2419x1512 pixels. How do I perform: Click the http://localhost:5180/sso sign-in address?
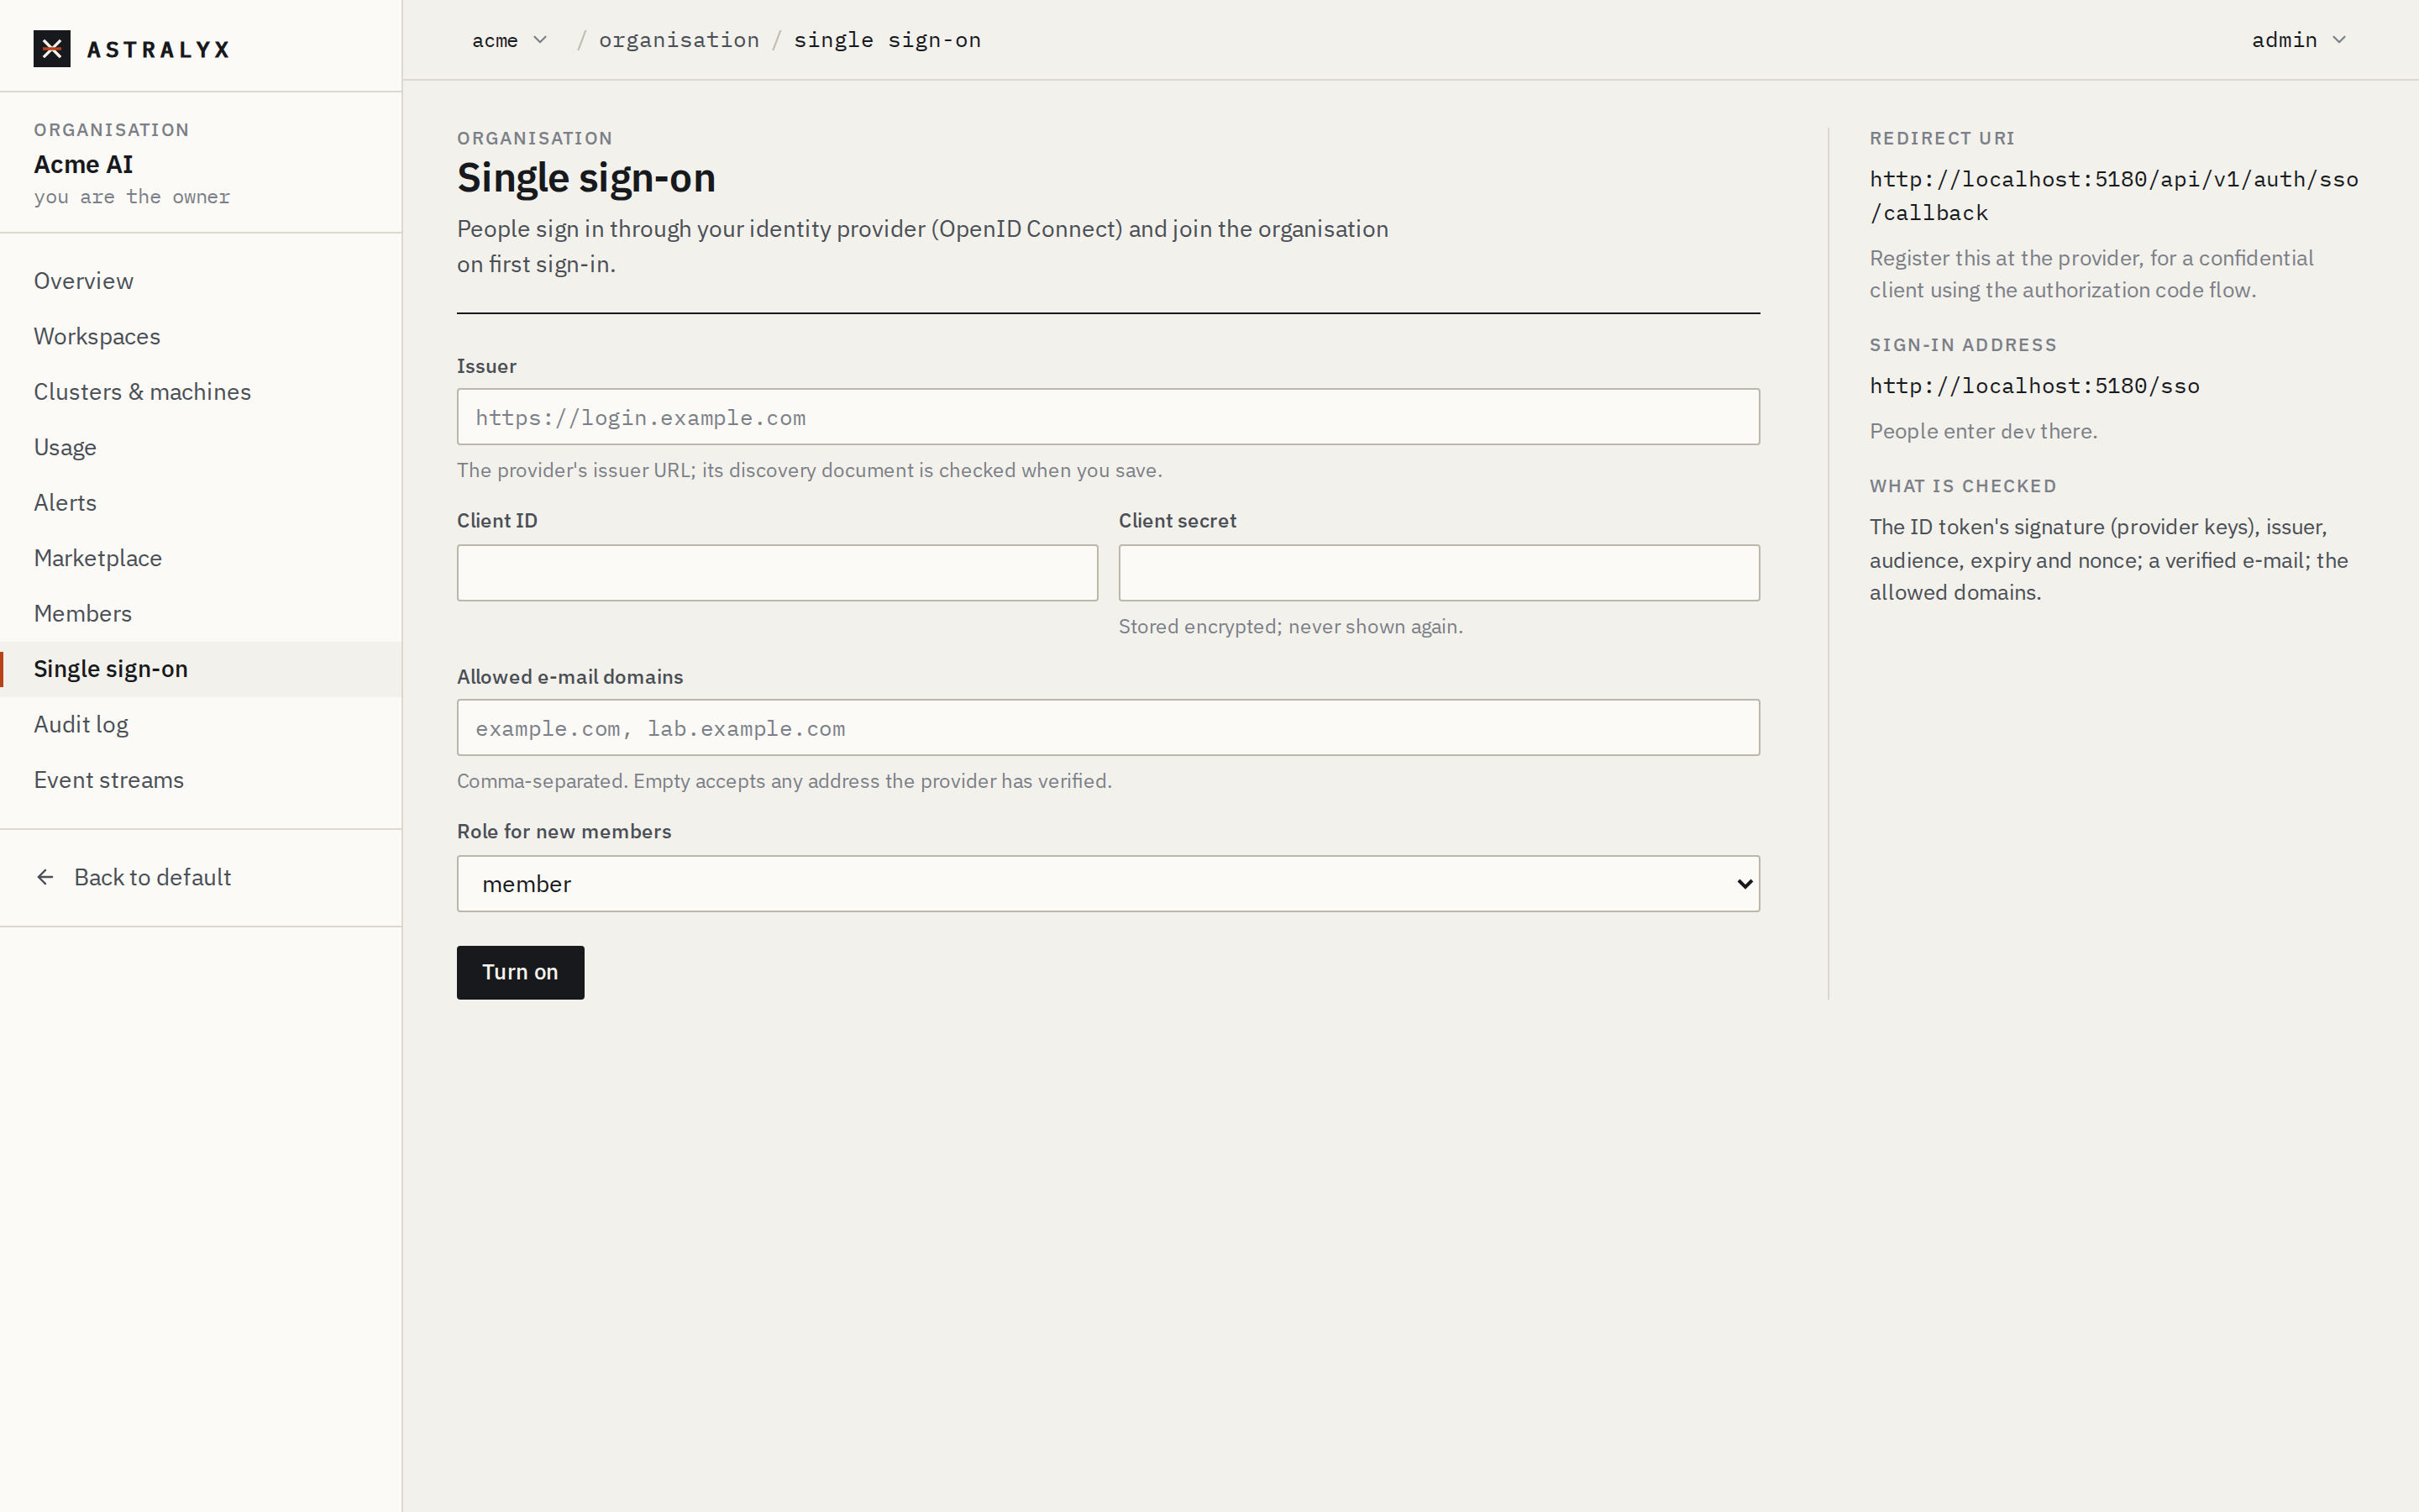2034,386
